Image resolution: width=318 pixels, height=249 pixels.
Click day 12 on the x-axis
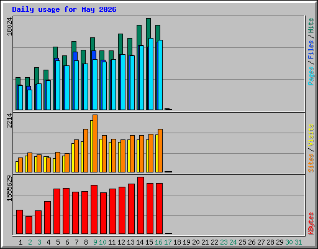tap(121, 242)
